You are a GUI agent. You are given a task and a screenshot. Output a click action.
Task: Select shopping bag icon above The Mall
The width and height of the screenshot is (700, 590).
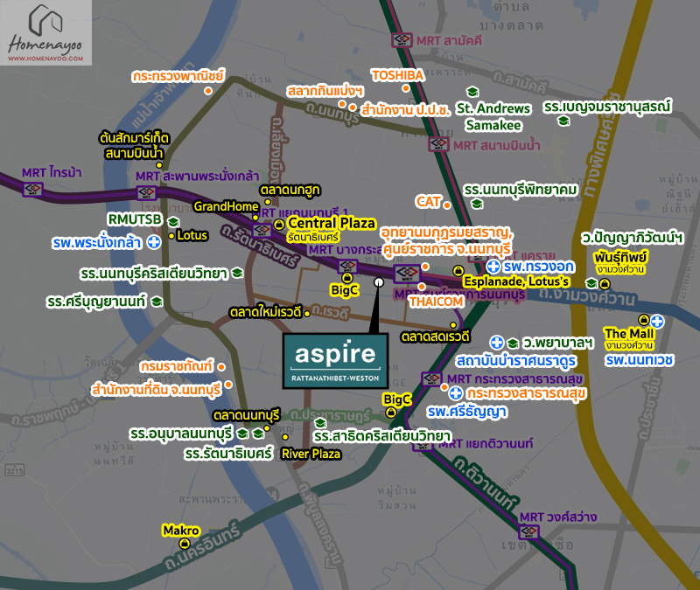(643, 320)
